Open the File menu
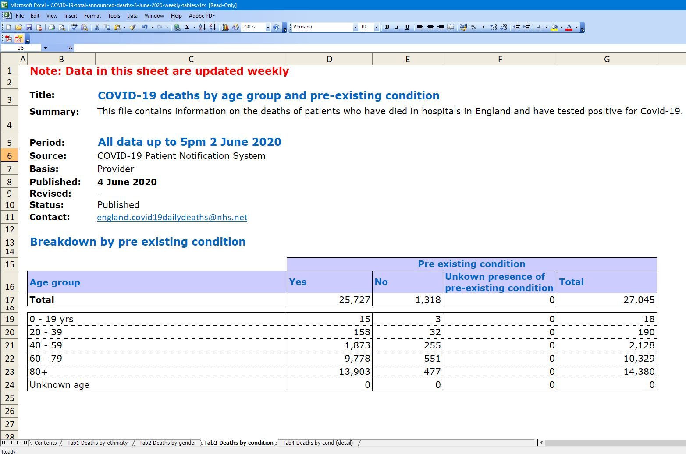The height and width of the screenshot is (454, 686). click(x=20, y=16)
